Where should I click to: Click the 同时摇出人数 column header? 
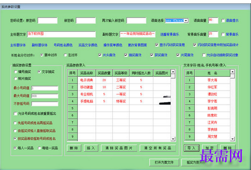click(x=141, y=73)
